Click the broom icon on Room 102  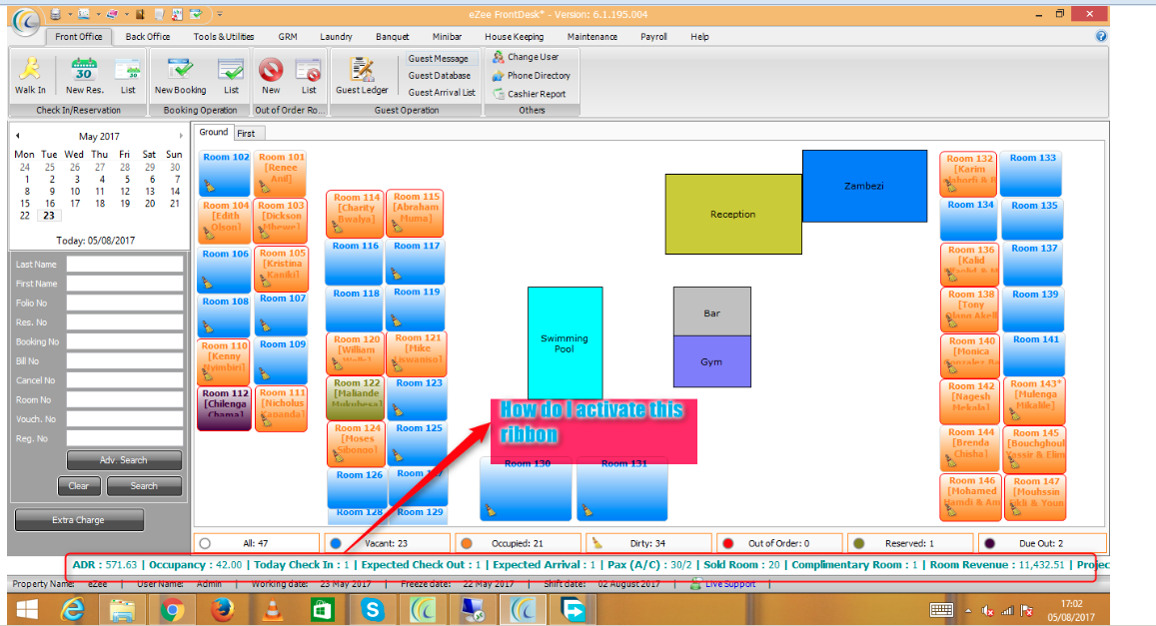209,185
